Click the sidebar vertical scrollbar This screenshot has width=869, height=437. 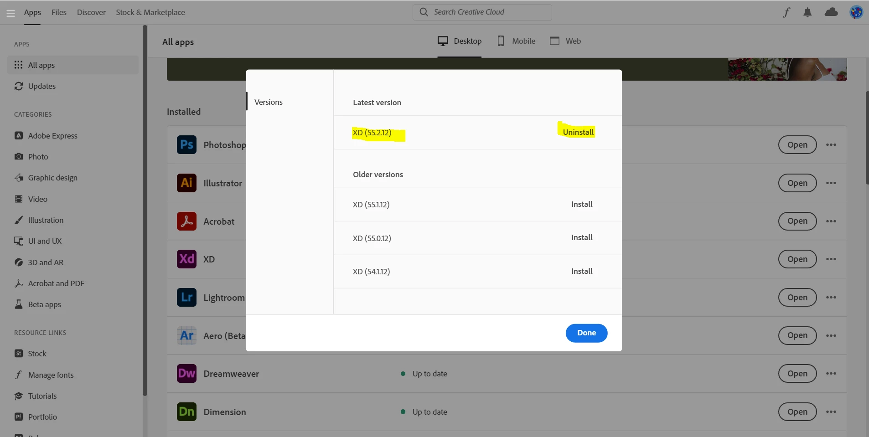(x=145, y=210)
